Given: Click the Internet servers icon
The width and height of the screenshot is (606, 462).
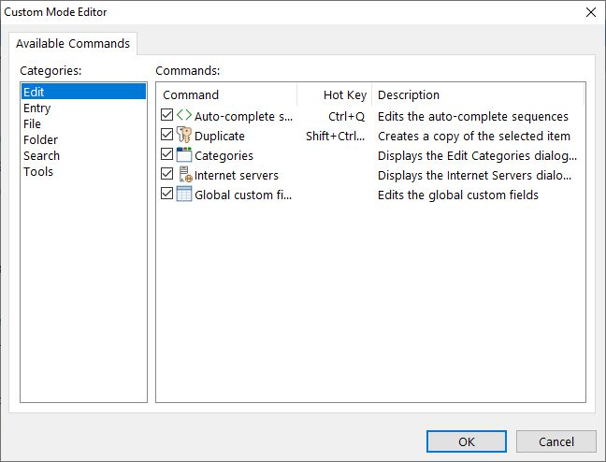Looking at the screenshot, I should tap(185, 174).
